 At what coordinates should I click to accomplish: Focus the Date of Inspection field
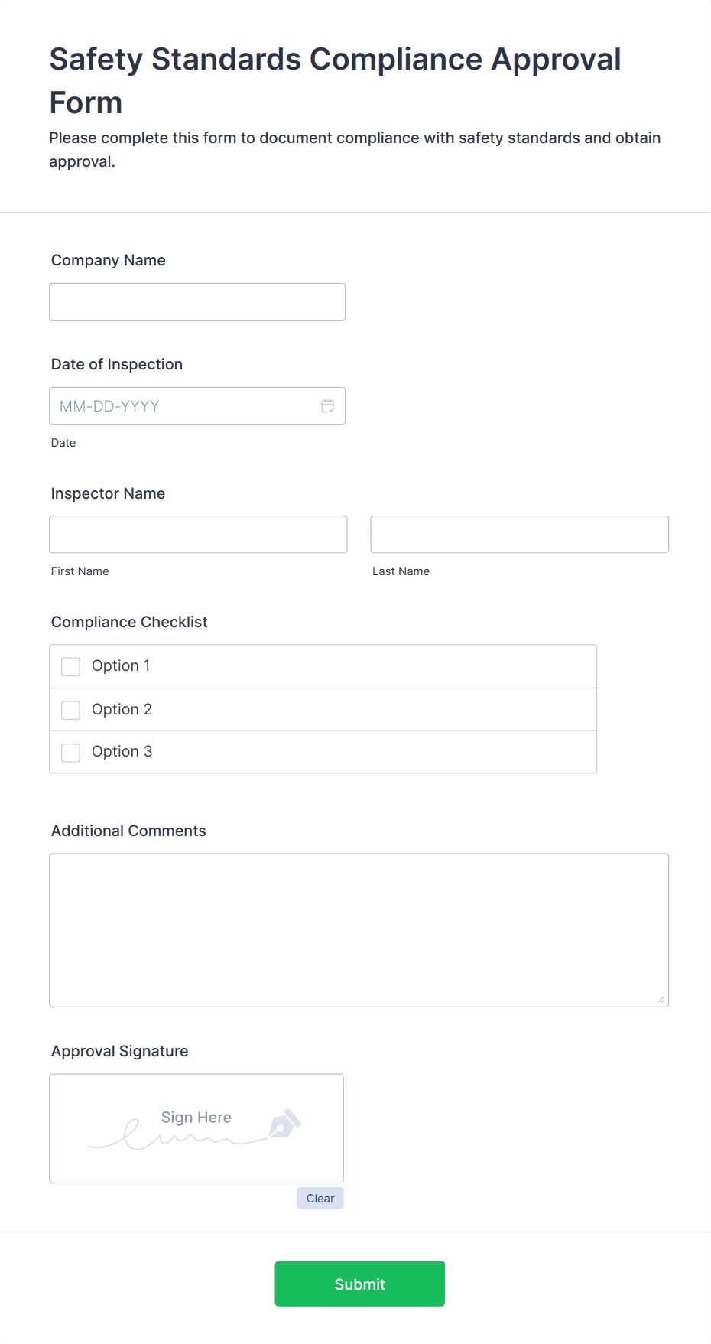(x=197, y=406)
